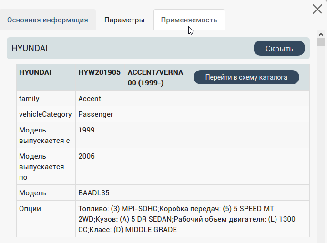The width and height of the screenshot is (327, 243).
Task: Click the Accent family value
Action: (90, 99)
